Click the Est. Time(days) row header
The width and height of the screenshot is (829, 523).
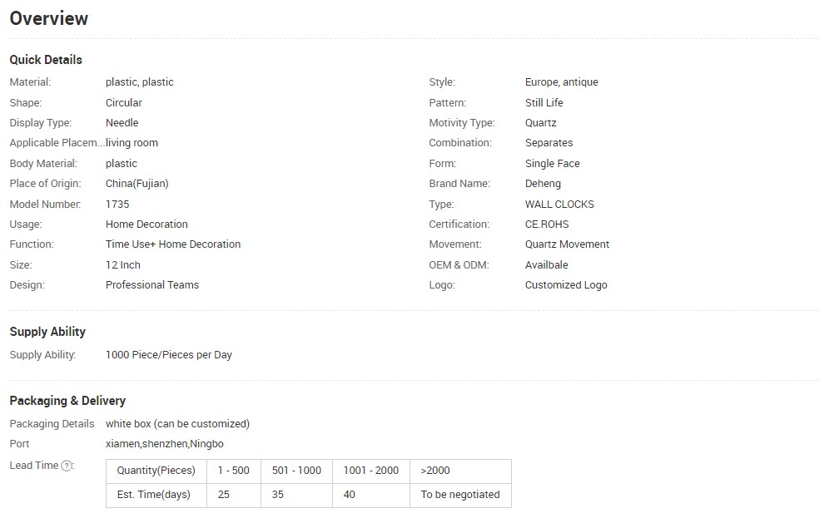click(x=156, y=496)
